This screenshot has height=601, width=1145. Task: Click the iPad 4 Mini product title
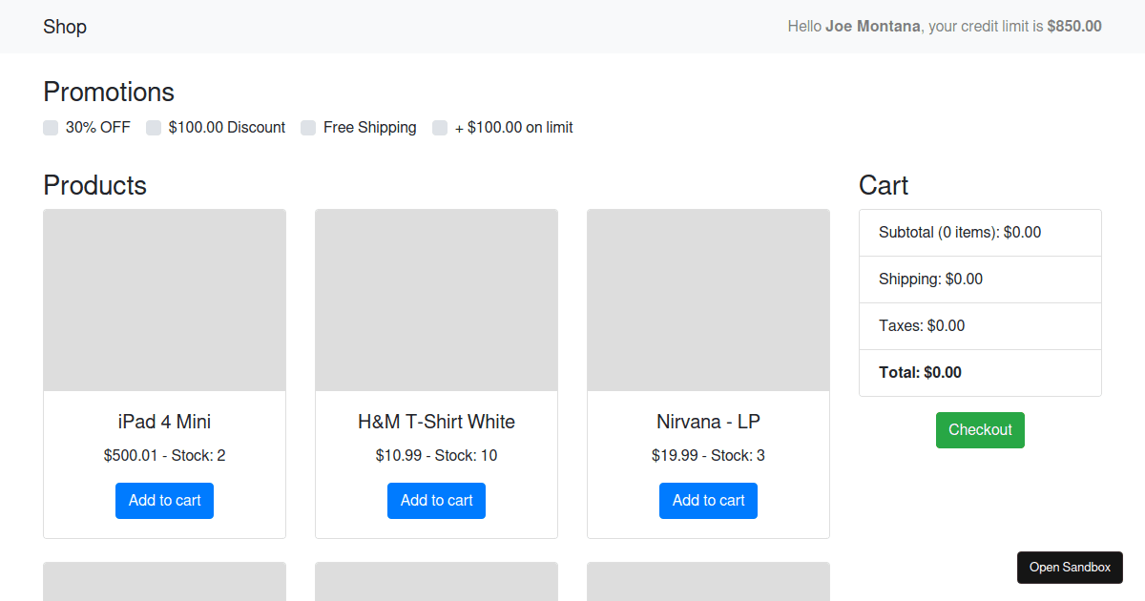point(164,421)
